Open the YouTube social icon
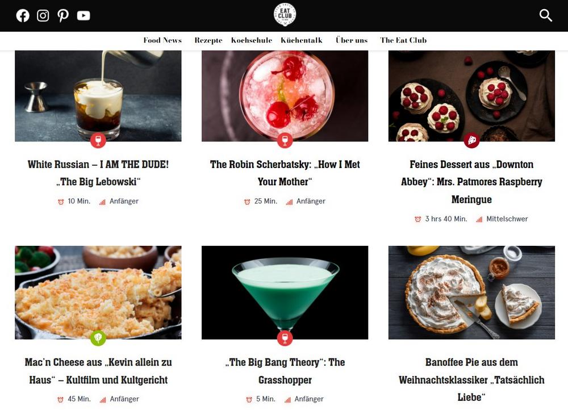The image size is (568, 410). coord(83,15)
